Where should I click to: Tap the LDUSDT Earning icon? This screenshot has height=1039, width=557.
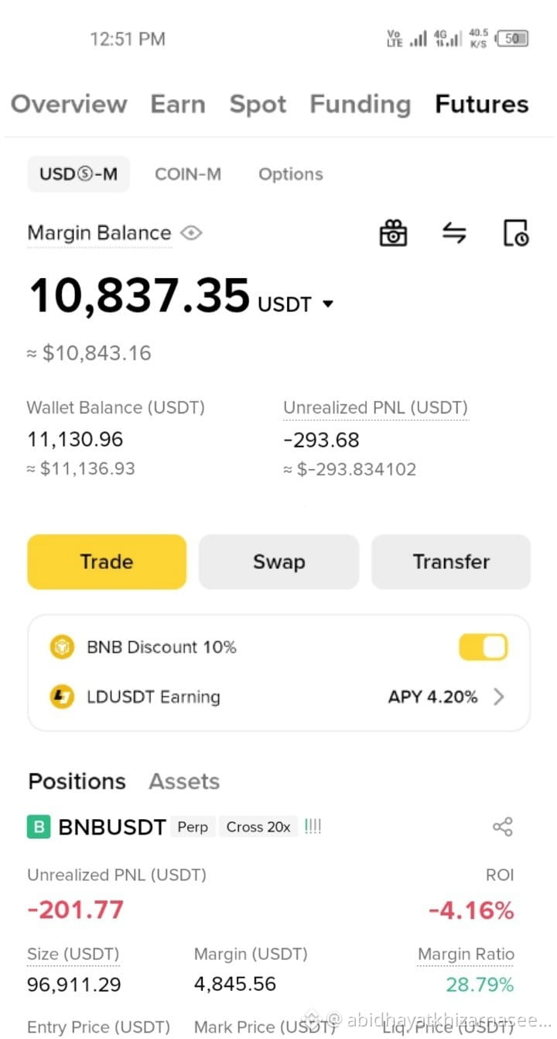pyautogui.click(x=62, y=697)
